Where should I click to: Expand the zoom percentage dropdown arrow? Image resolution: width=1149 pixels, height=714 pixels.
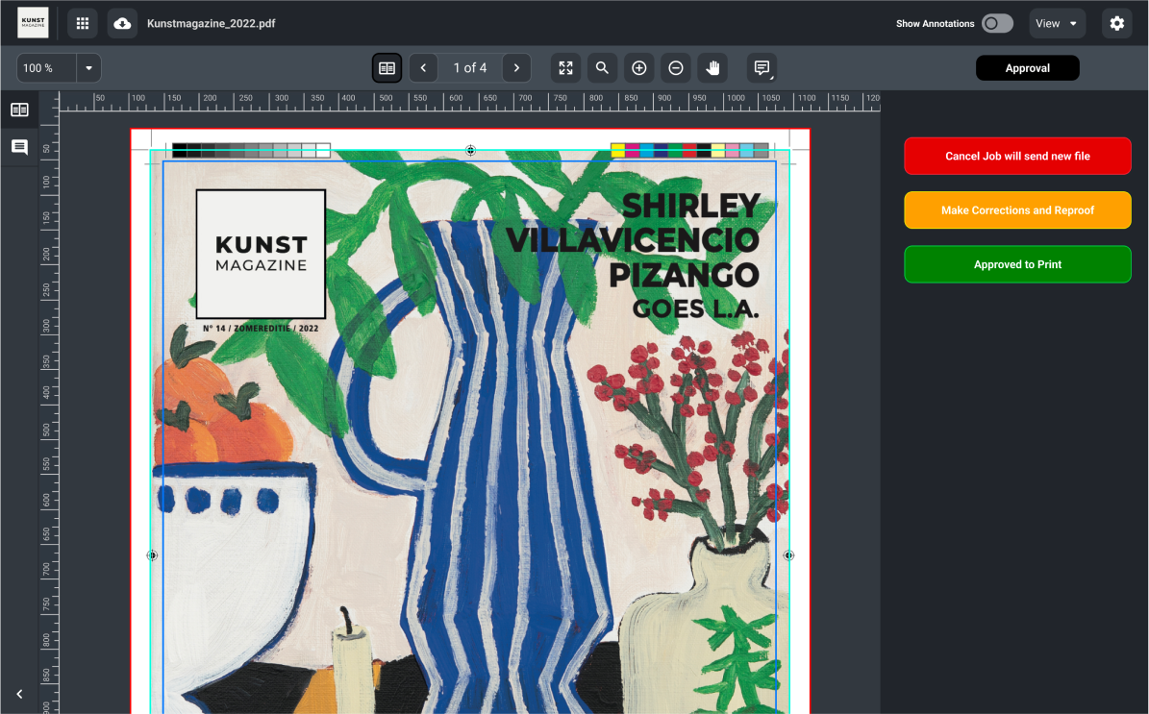coord(88,68)
